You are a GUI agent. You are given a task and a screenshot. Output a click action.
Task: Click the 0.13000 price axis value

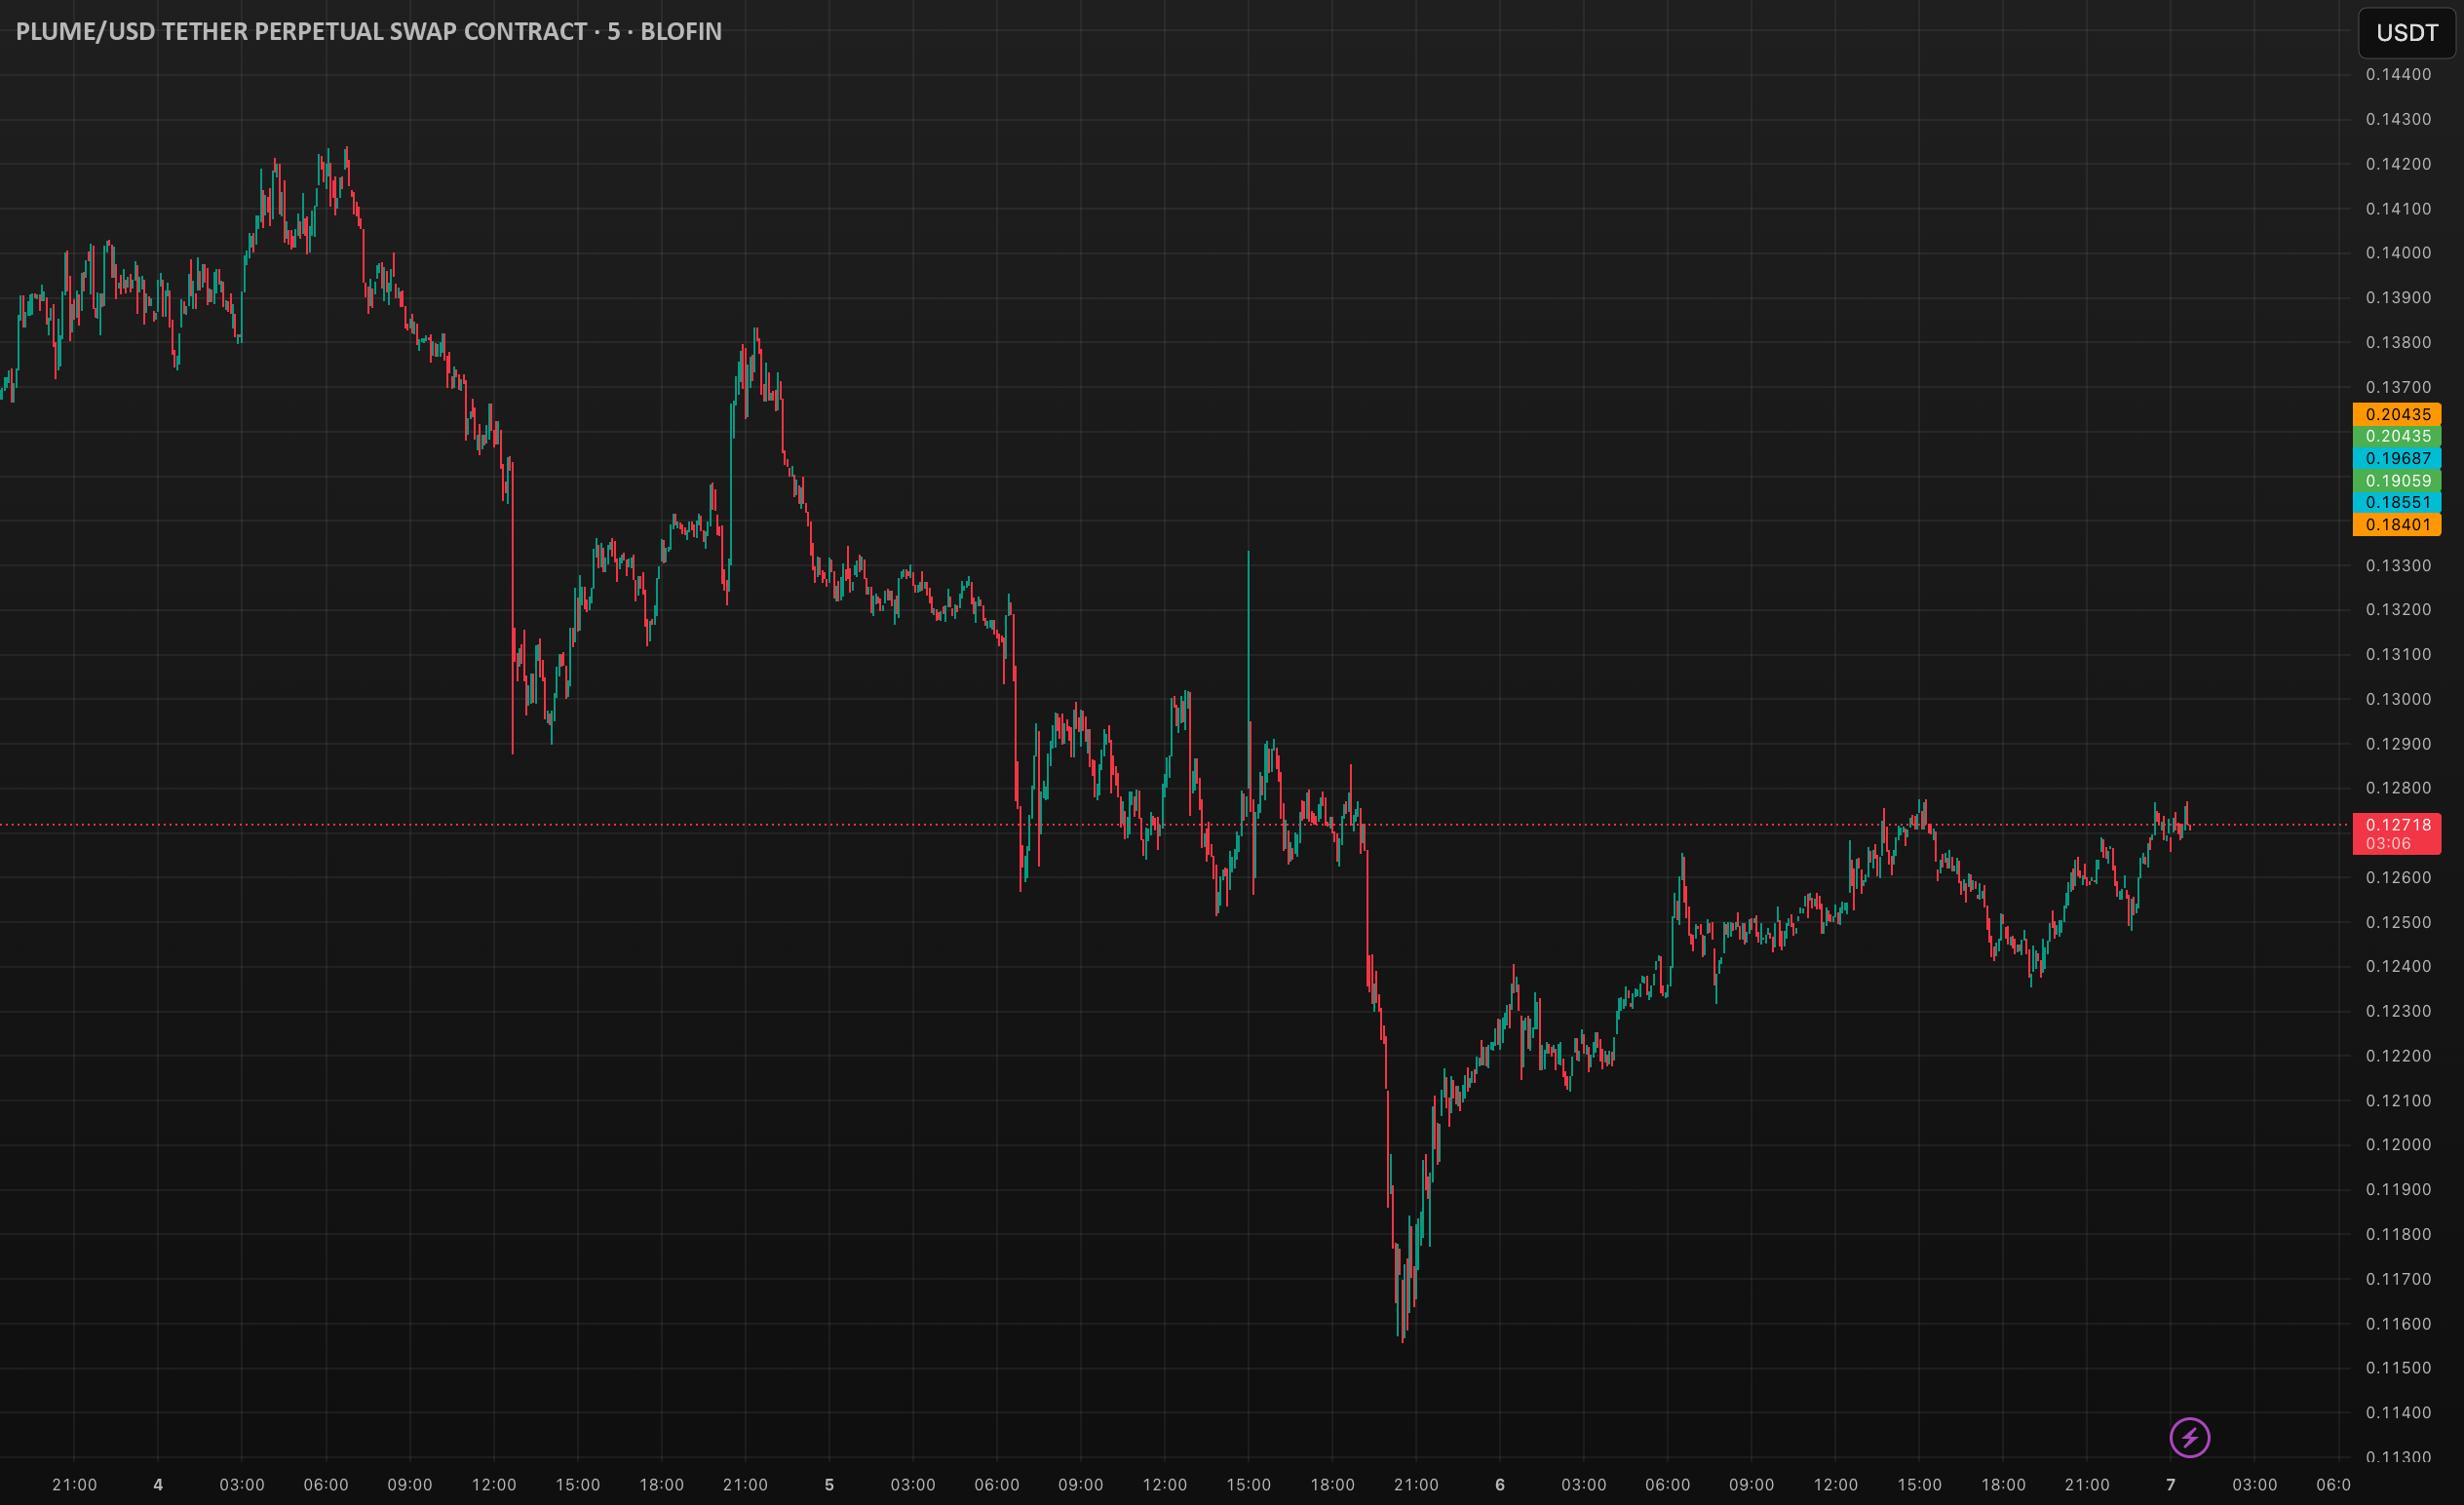(2398, 699)
